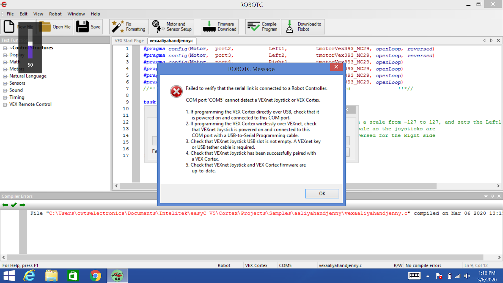Pin the Compiler Errors pane
Image resolution: width=503 pixels, height=283 pixels.
click(x=493, y=196)
